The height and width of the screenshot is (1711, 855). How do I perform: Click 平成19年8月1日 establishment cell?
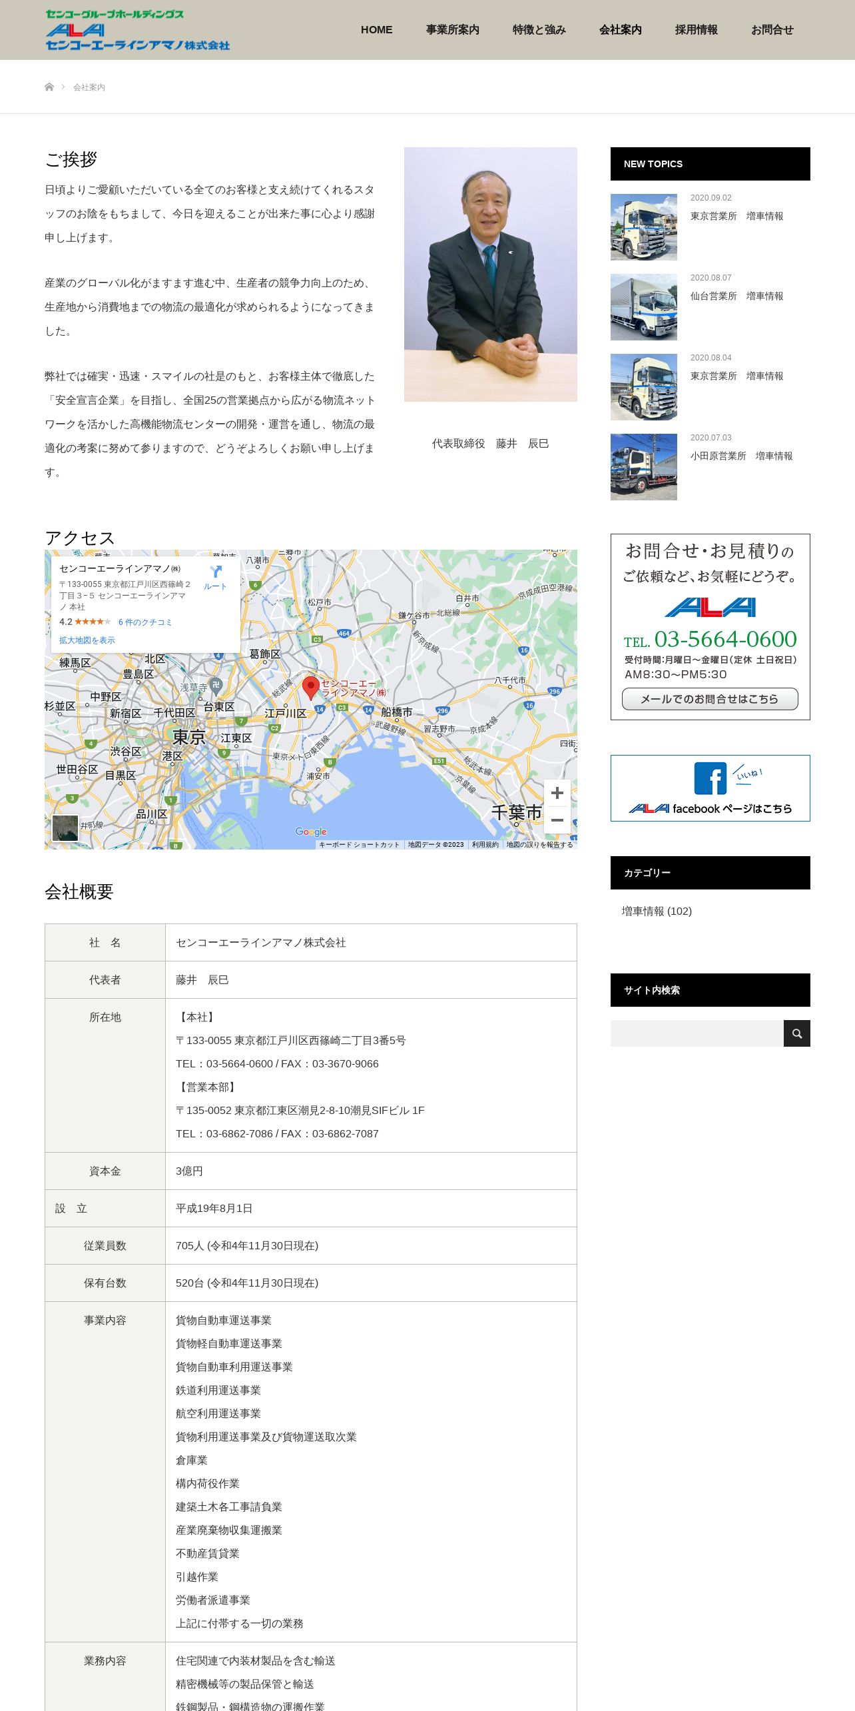coord(371,1209)
